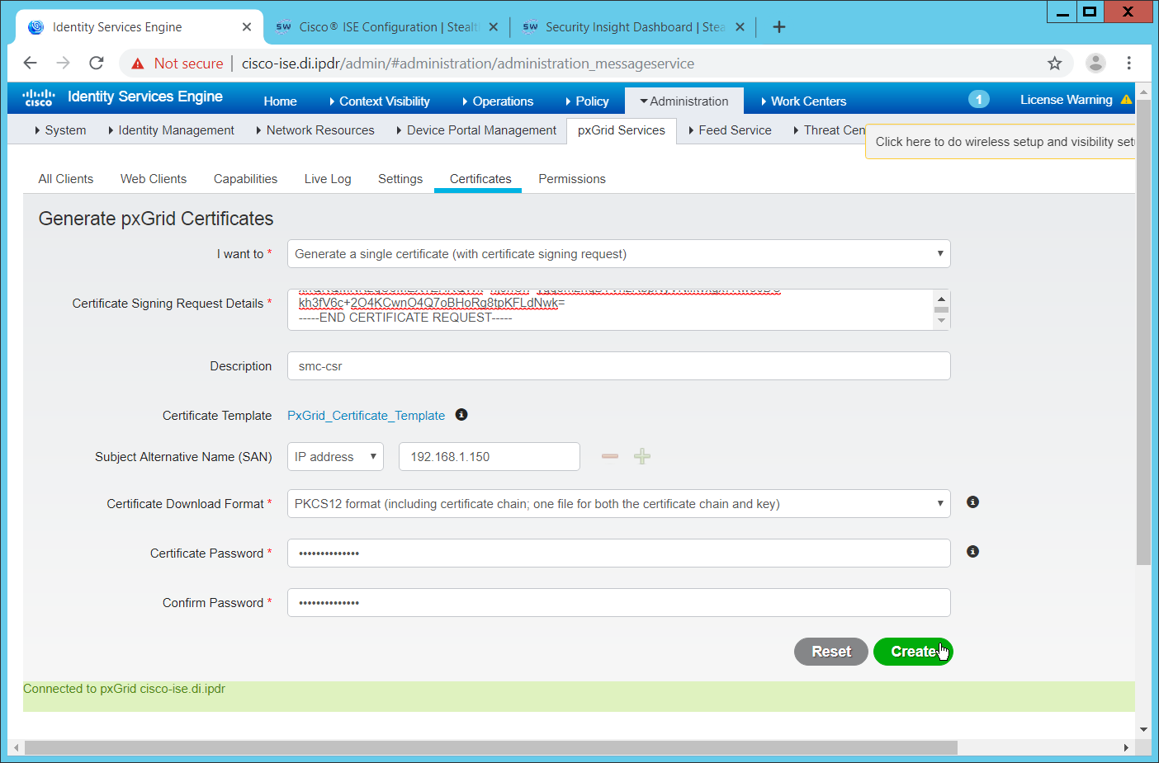Image resolution: width=1159 pixels, height=763 pixels.
Task: Click the blue notification badge showing 1
Action: click(x=978, y=100)
